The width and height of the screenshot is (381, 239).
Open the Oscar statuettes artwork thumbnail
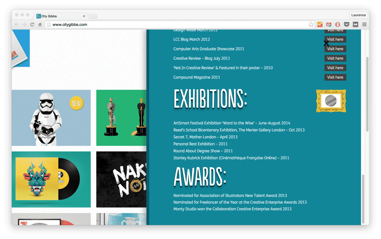click(x=121, y=118)
